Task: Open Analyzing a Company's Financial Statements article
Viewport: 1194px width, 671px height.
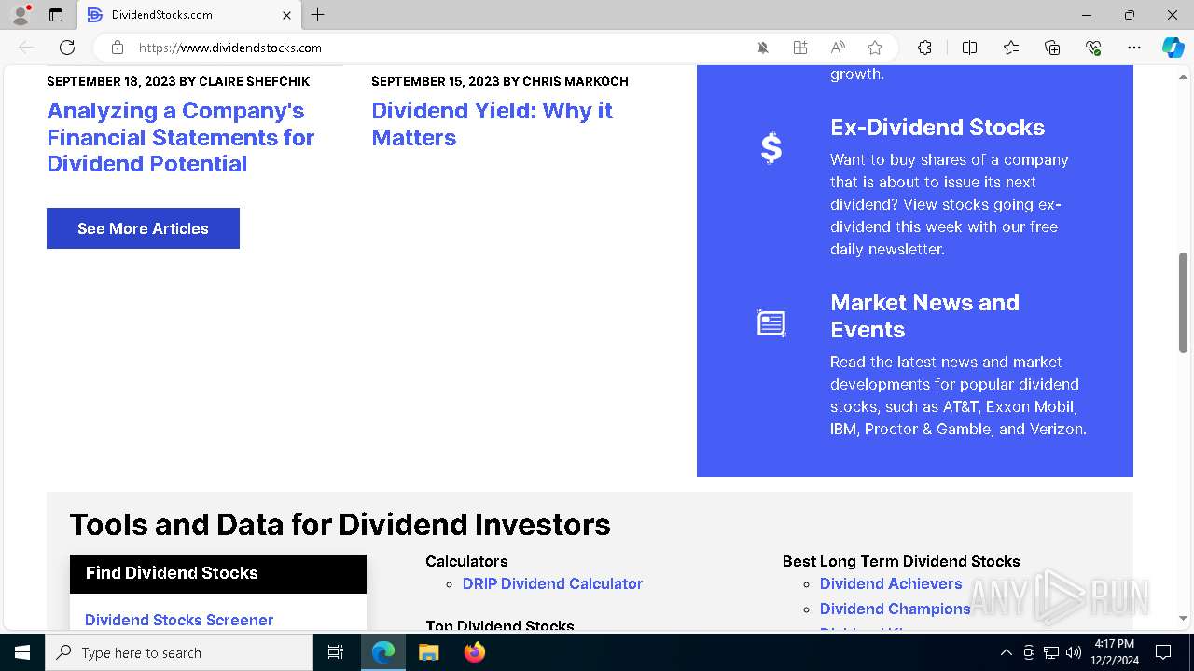Action: coord(181,137)
